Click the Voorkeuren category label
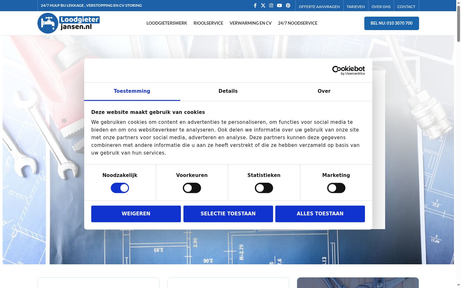 point(192,175)
